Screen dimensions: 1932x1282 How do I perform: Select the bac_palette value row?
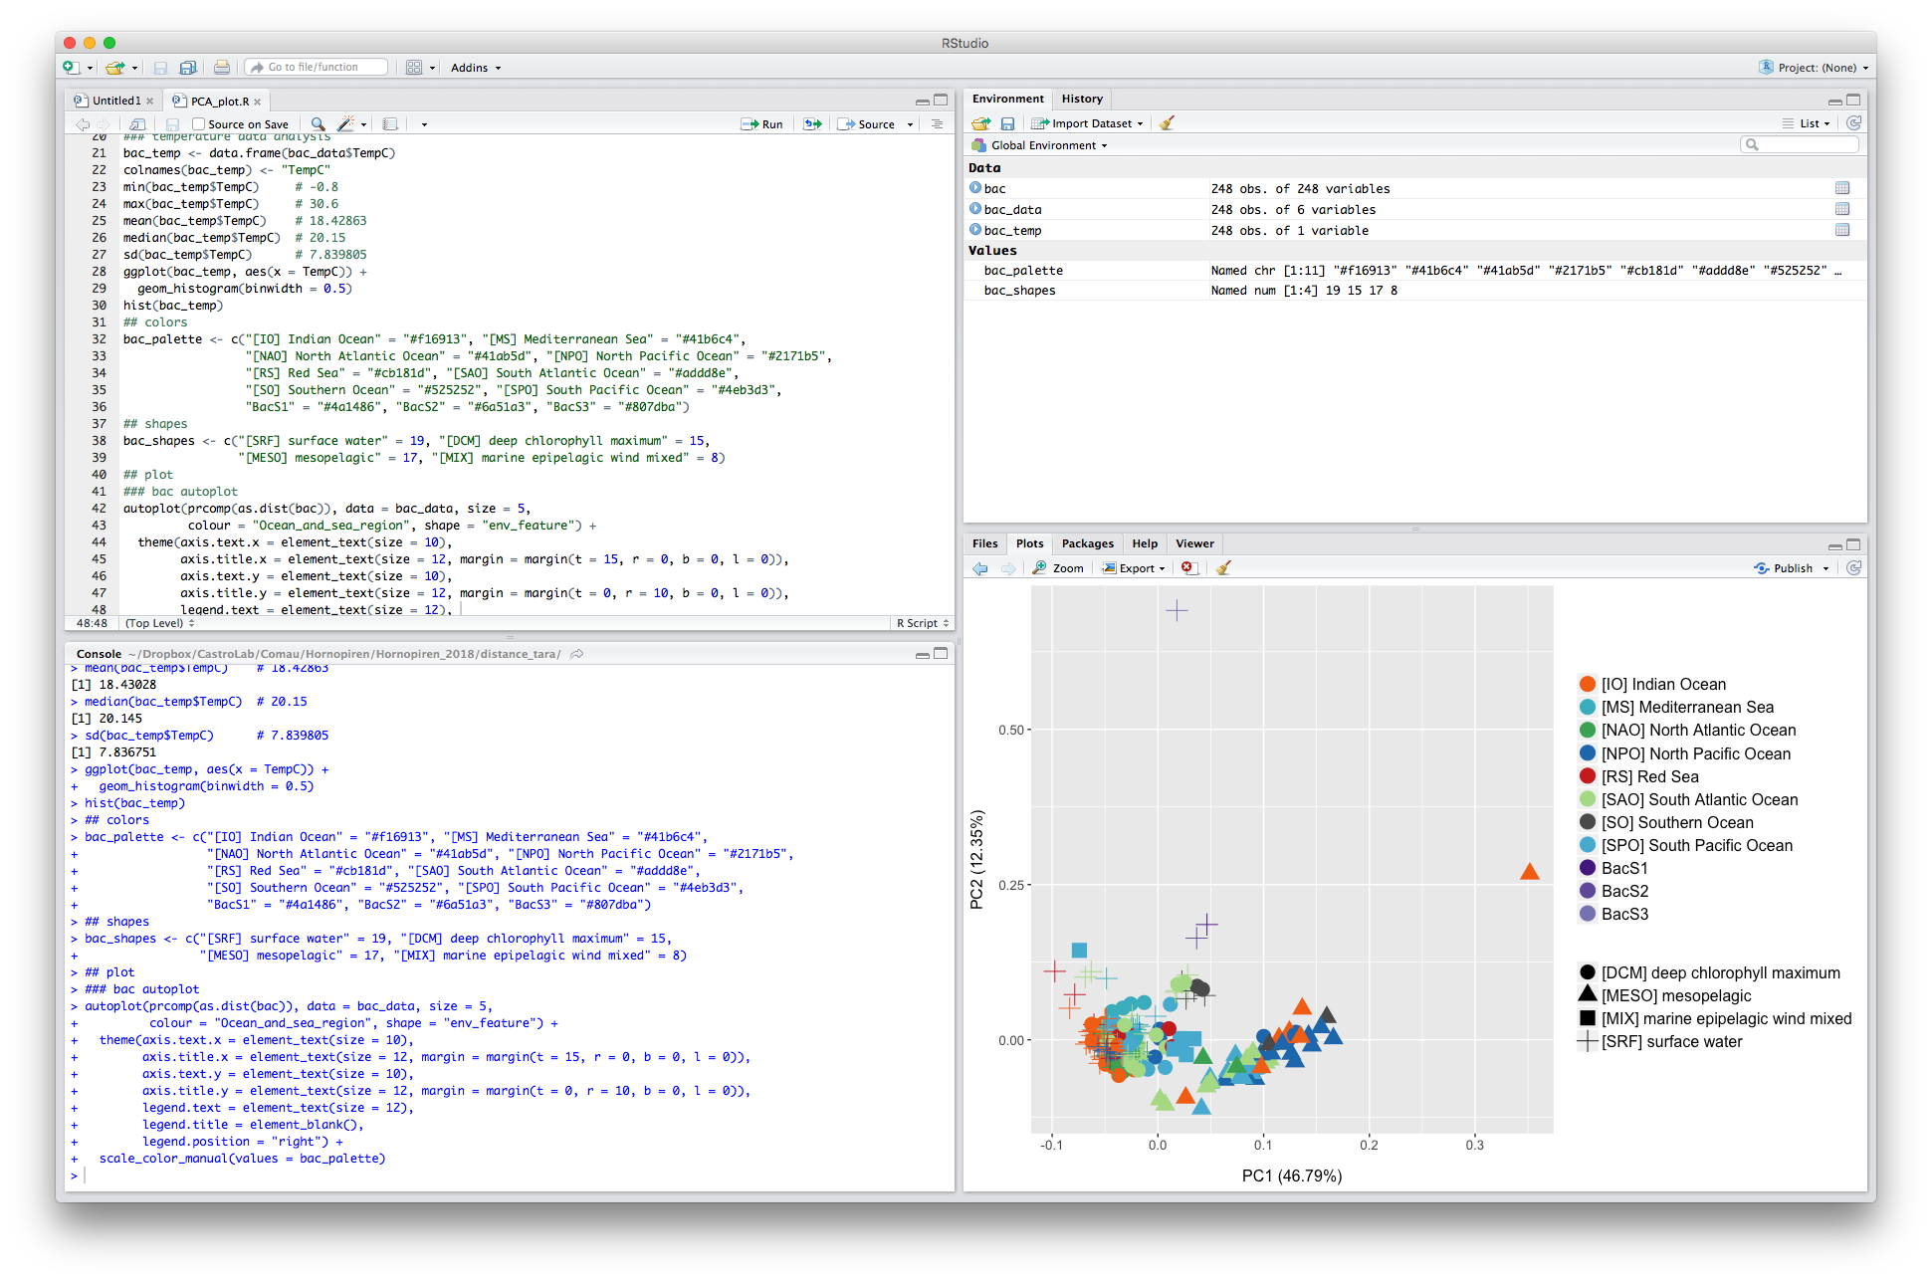1414,271
